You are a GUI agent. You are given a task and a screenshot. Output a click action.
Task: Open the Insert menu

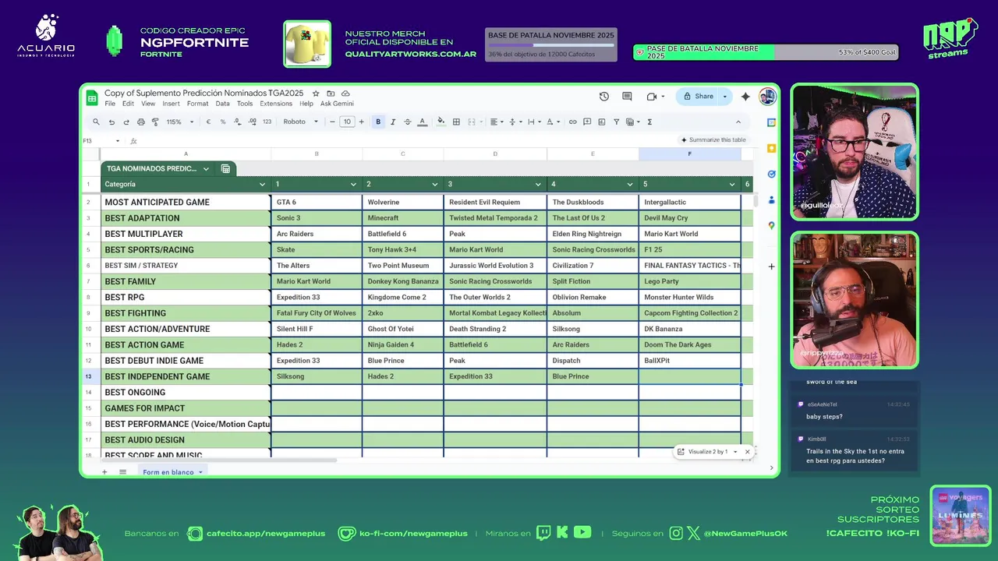point(171,104)
